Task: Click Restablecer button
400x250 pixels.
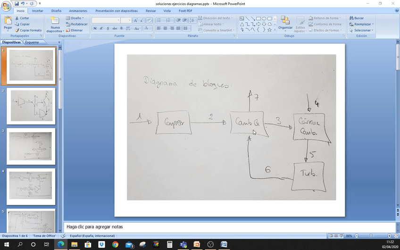Action: pyautogui.click(x=76, y=24)
